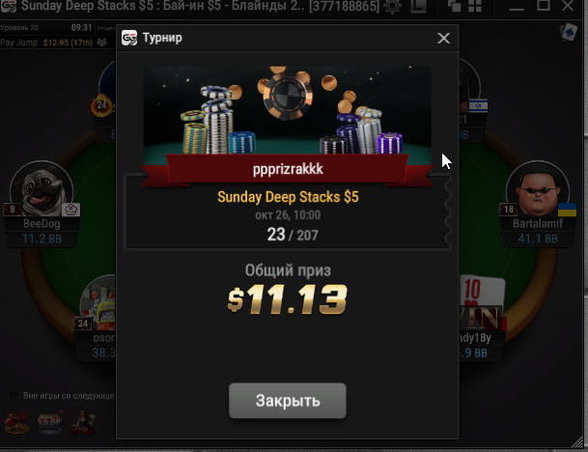Screen dimensions: 588x452
Task: Tile tables using the four-square grid icon
Action: pos(475,6)
